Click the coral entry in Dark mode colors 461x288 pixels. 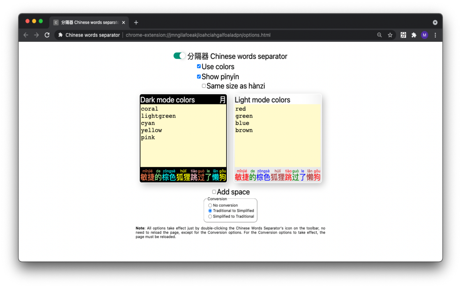(x=149, y=109)
